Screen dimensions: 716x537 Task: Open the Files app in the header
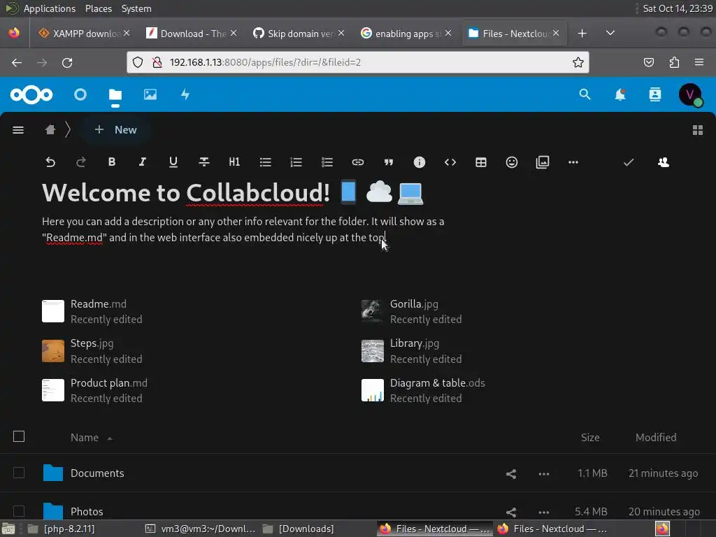point(115,94)
